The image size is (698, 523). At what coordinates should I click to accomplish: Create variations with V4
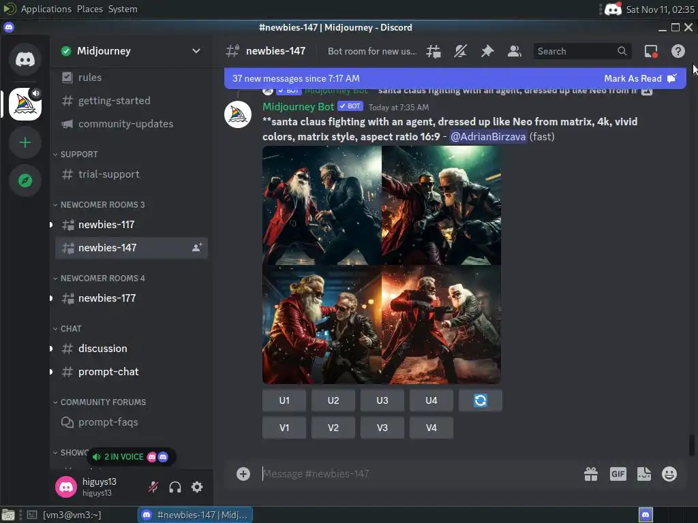click(431, 428)
